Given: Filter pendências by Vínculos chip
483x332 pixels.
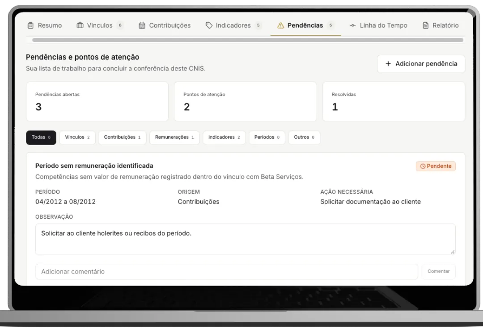Looking at the screenshot, I should pos(77,137).
